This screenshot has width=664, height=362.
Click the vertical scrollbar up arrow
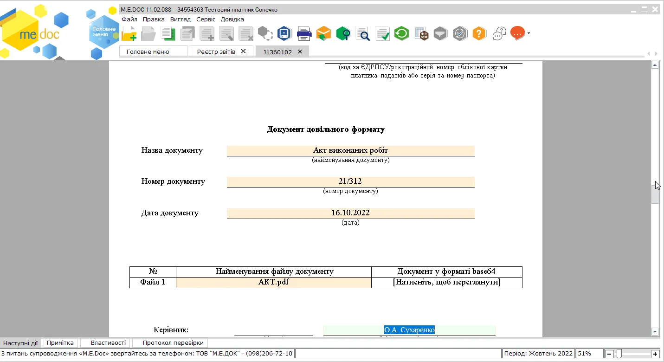(655, 65)
